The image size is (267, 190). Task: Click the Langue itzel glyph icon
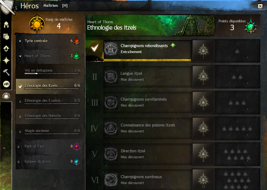point(111,77)
